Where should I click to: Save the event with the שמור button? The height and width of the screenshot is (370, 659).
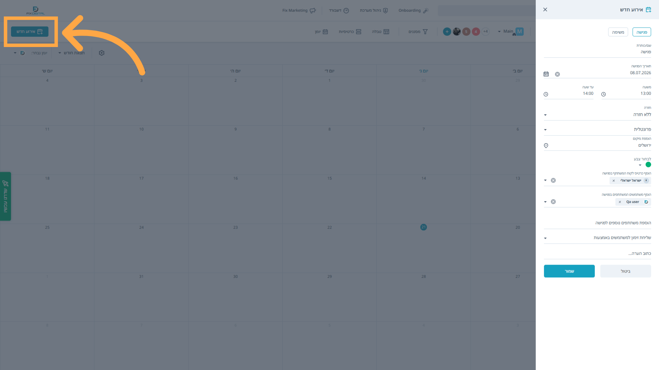(x=569, y=271)
